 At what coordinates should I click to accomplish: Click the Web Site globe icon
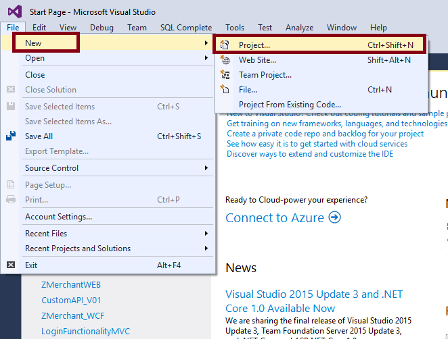225,60
